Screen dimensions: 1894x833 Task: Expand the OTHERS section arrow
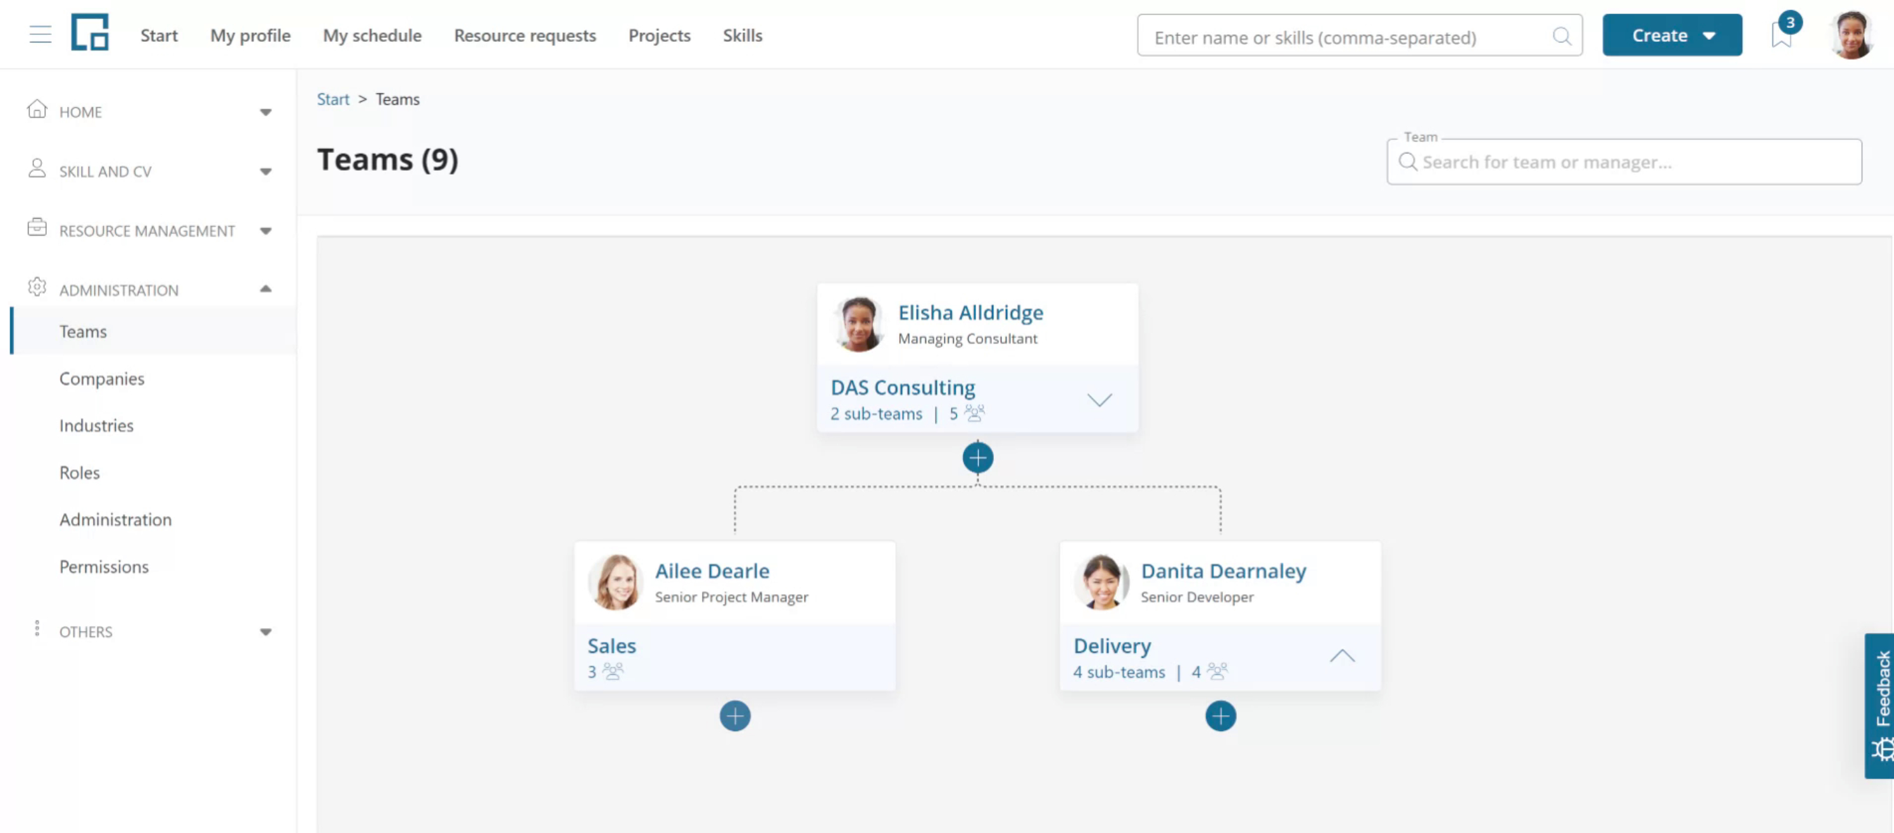click(265, 632)
